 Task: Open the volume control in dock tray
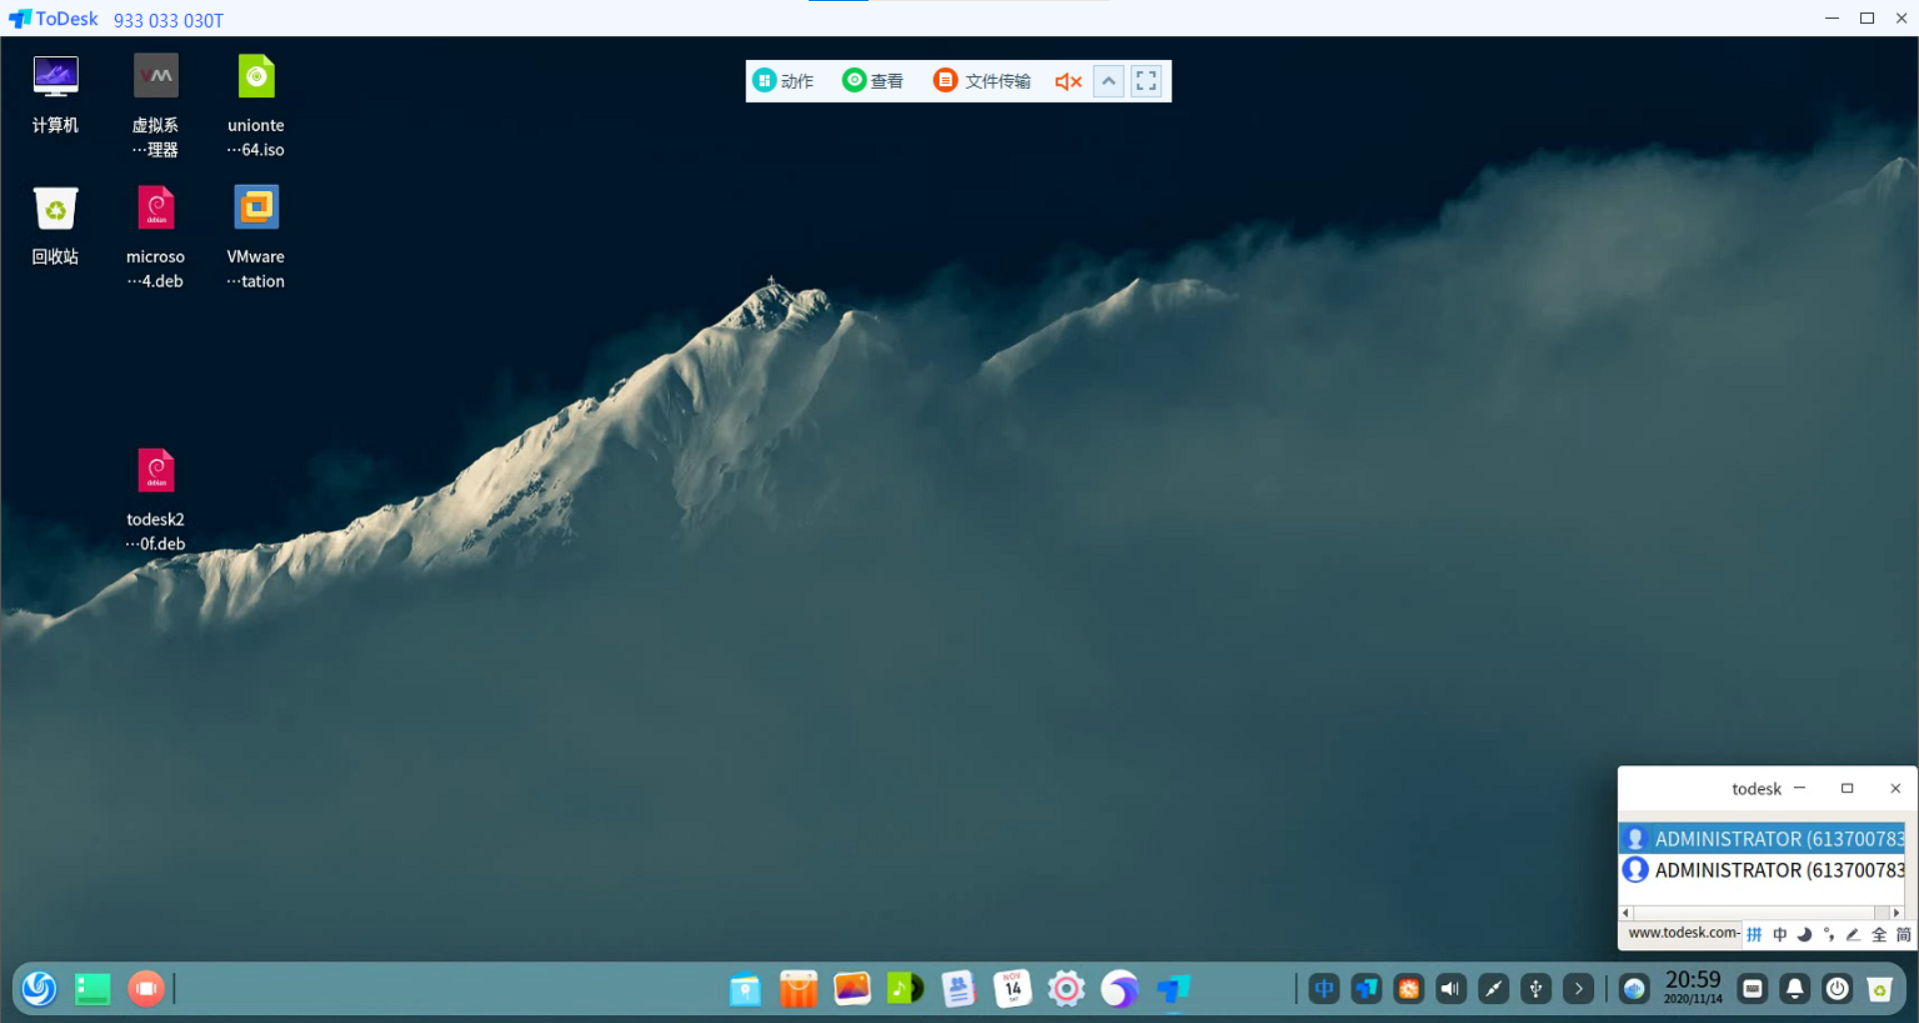[1451, 989]
